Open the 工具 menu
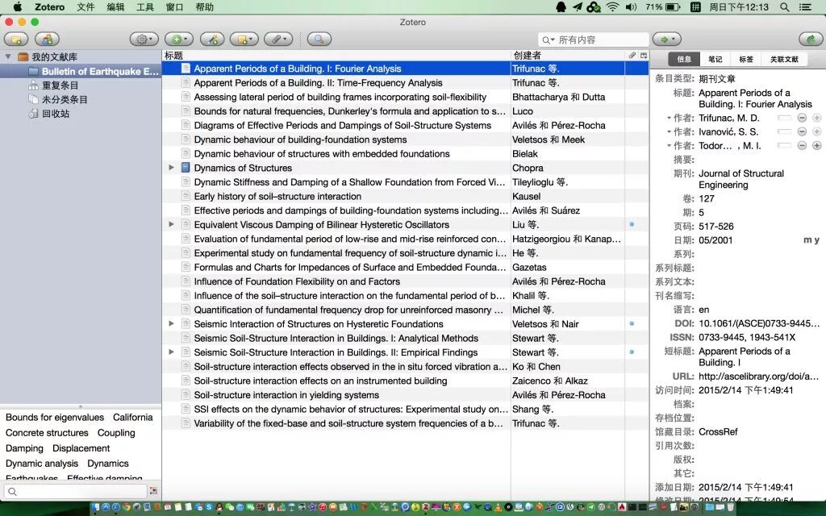This screenshot has width=826, height=516. click(x=145, y=6)
